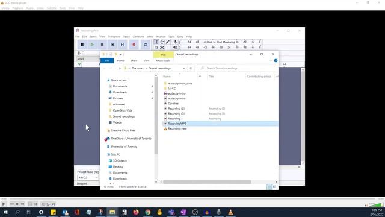Select the audacity-intro_data folder
The image size is (385, 217).
pyautogui.click(x=180, y=83)
